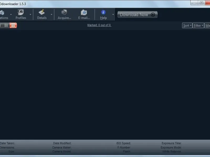Click the F-Number label
Screen dimensions: 210x157
point(124,148)
